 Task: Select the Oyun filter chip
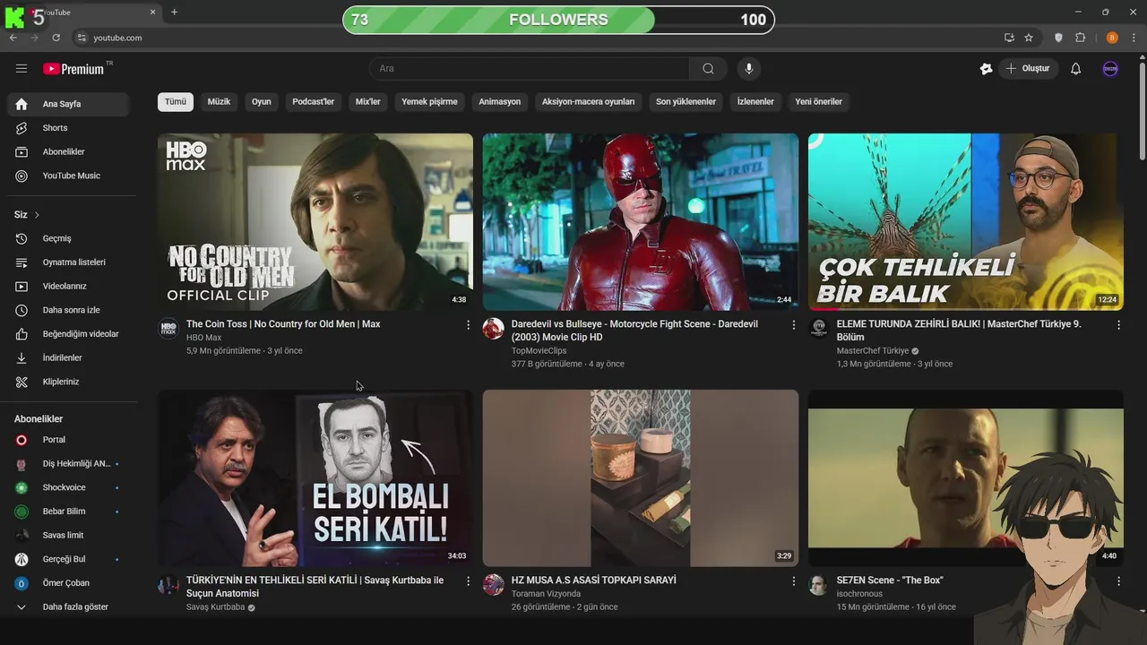coord(262,102)
